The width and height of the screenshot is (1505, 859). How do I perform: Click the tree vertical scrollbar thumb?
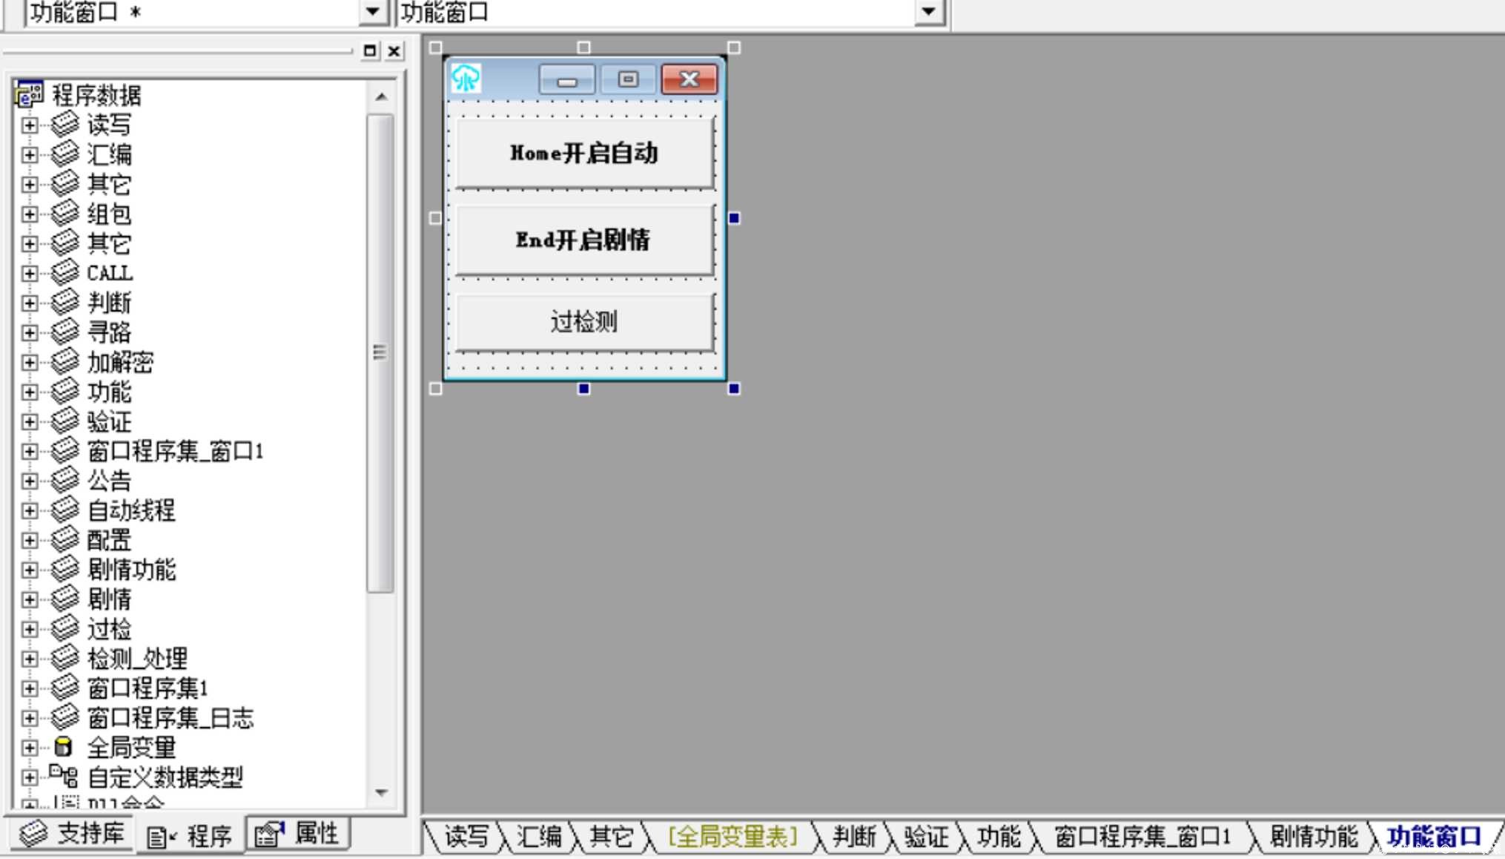381,353
